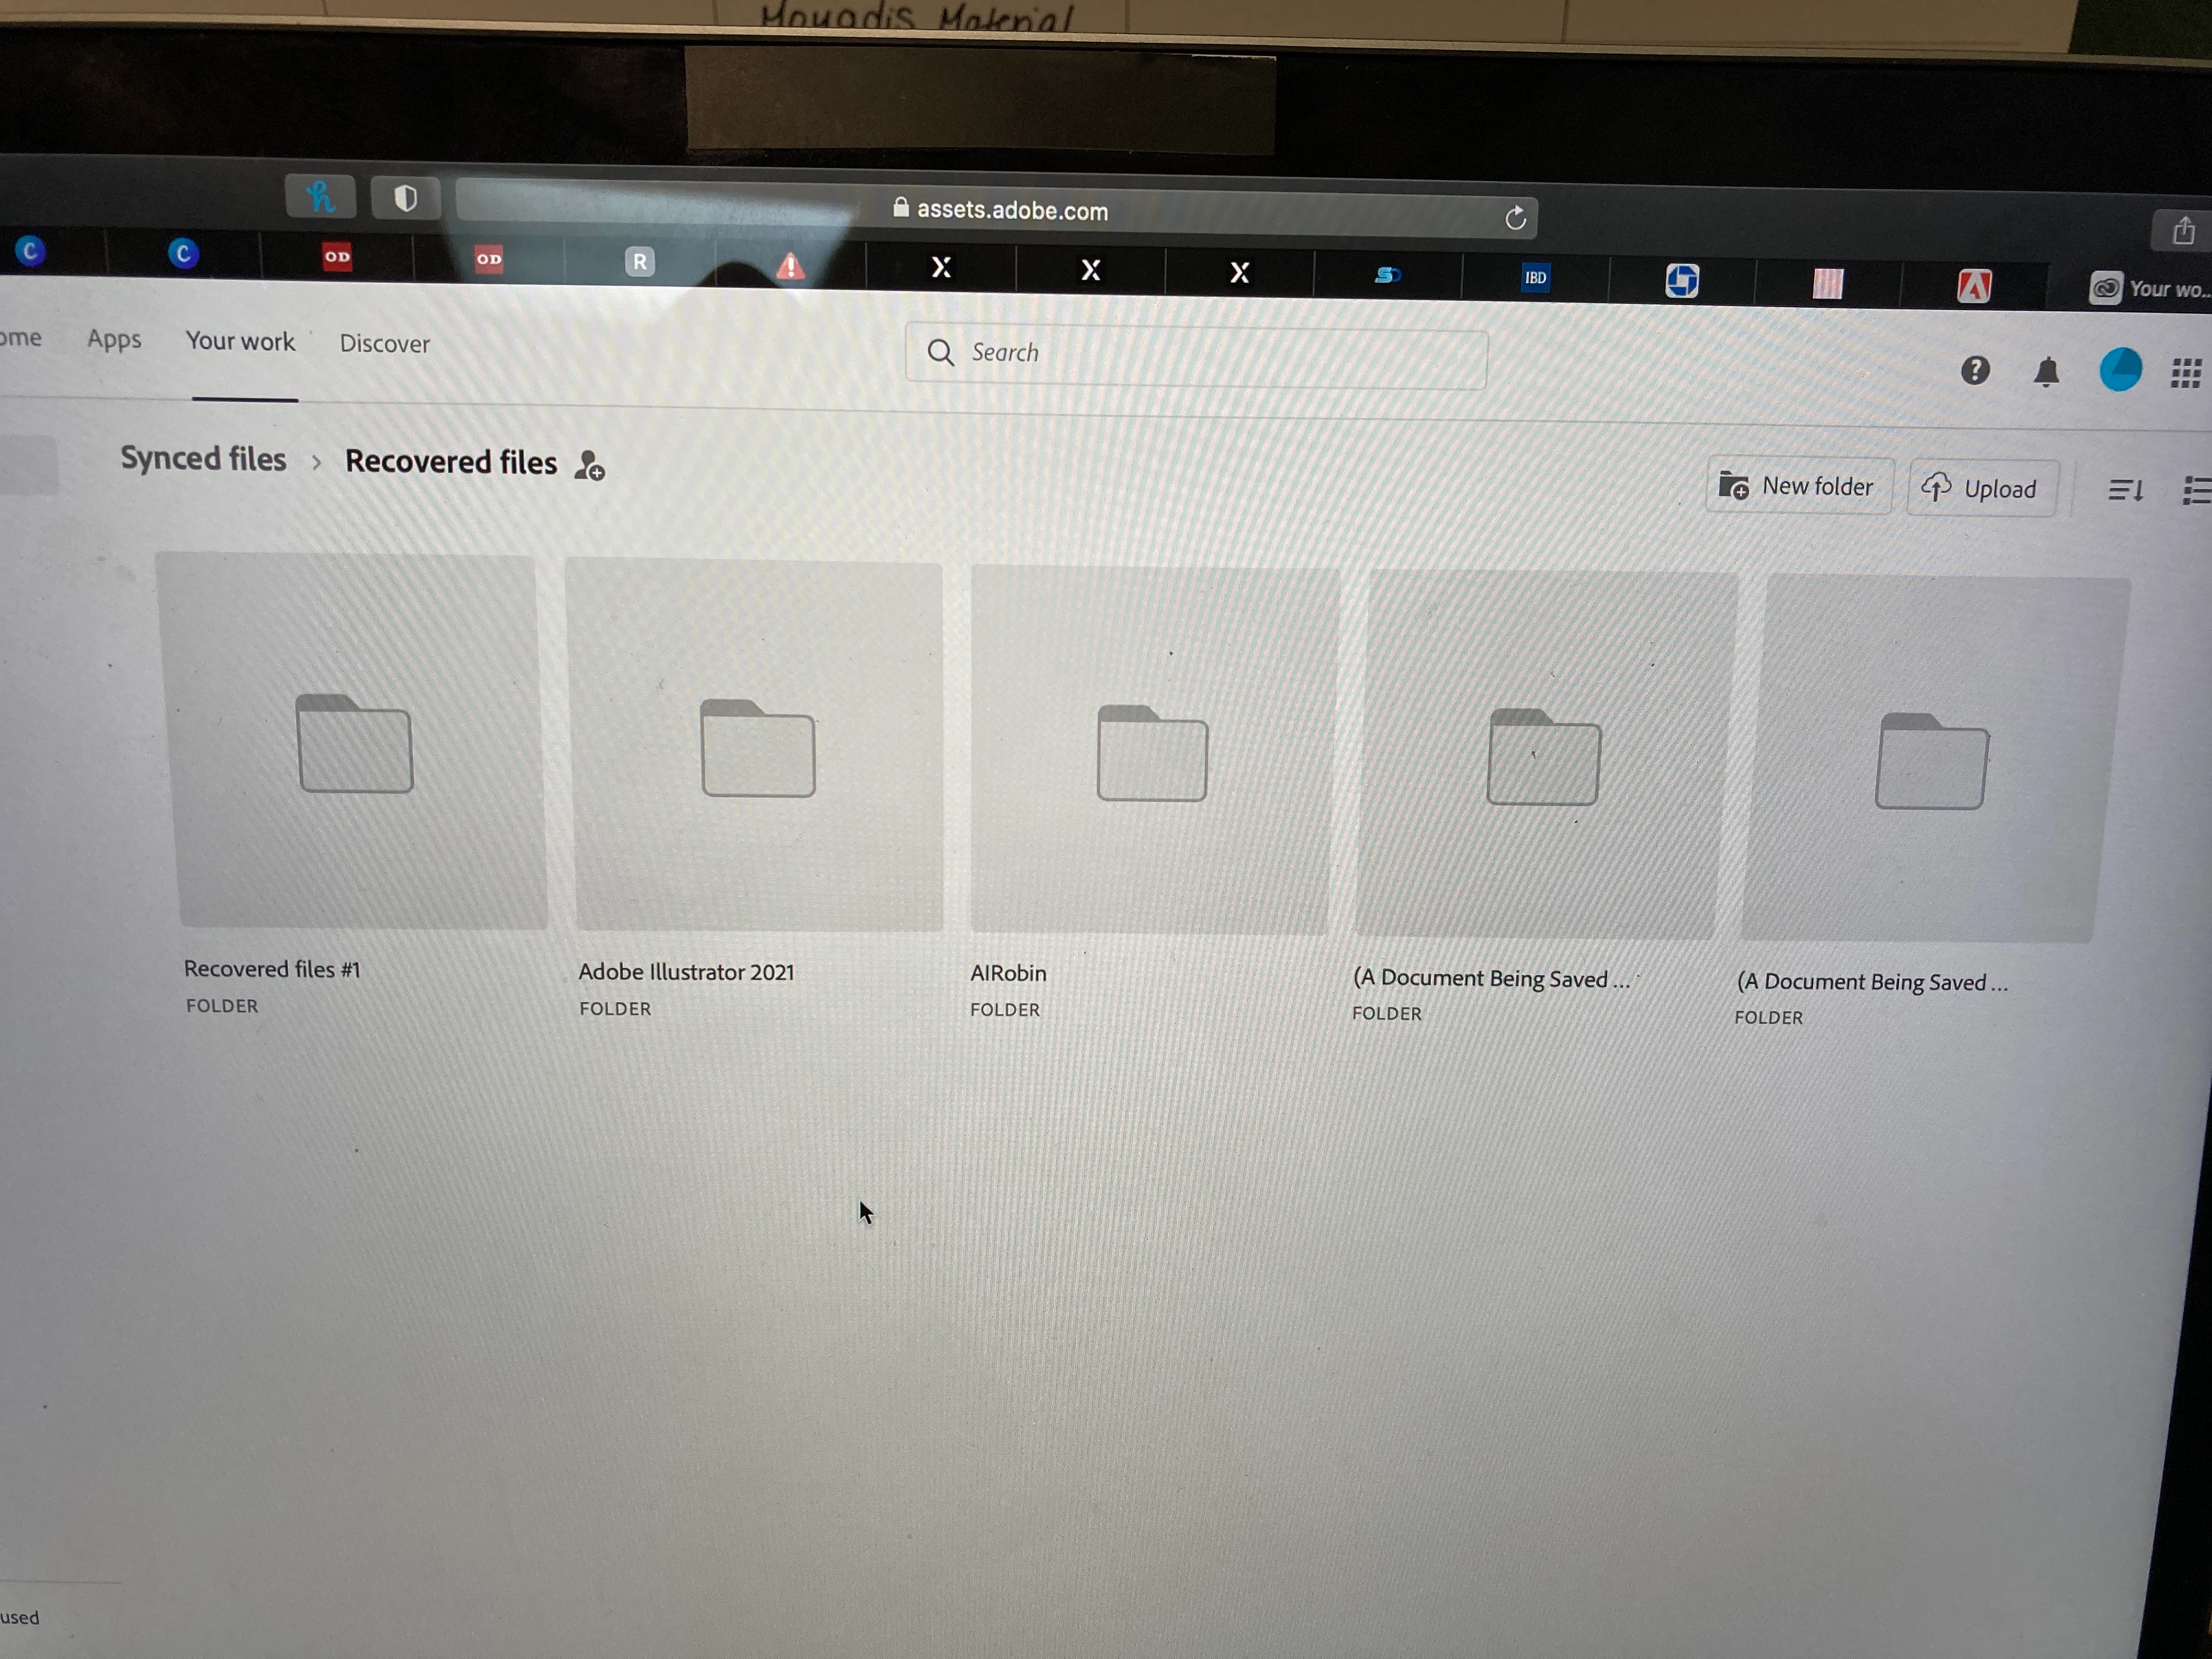Open the blue profile avatar
2212x1659 pixels.
(2120, 370)
